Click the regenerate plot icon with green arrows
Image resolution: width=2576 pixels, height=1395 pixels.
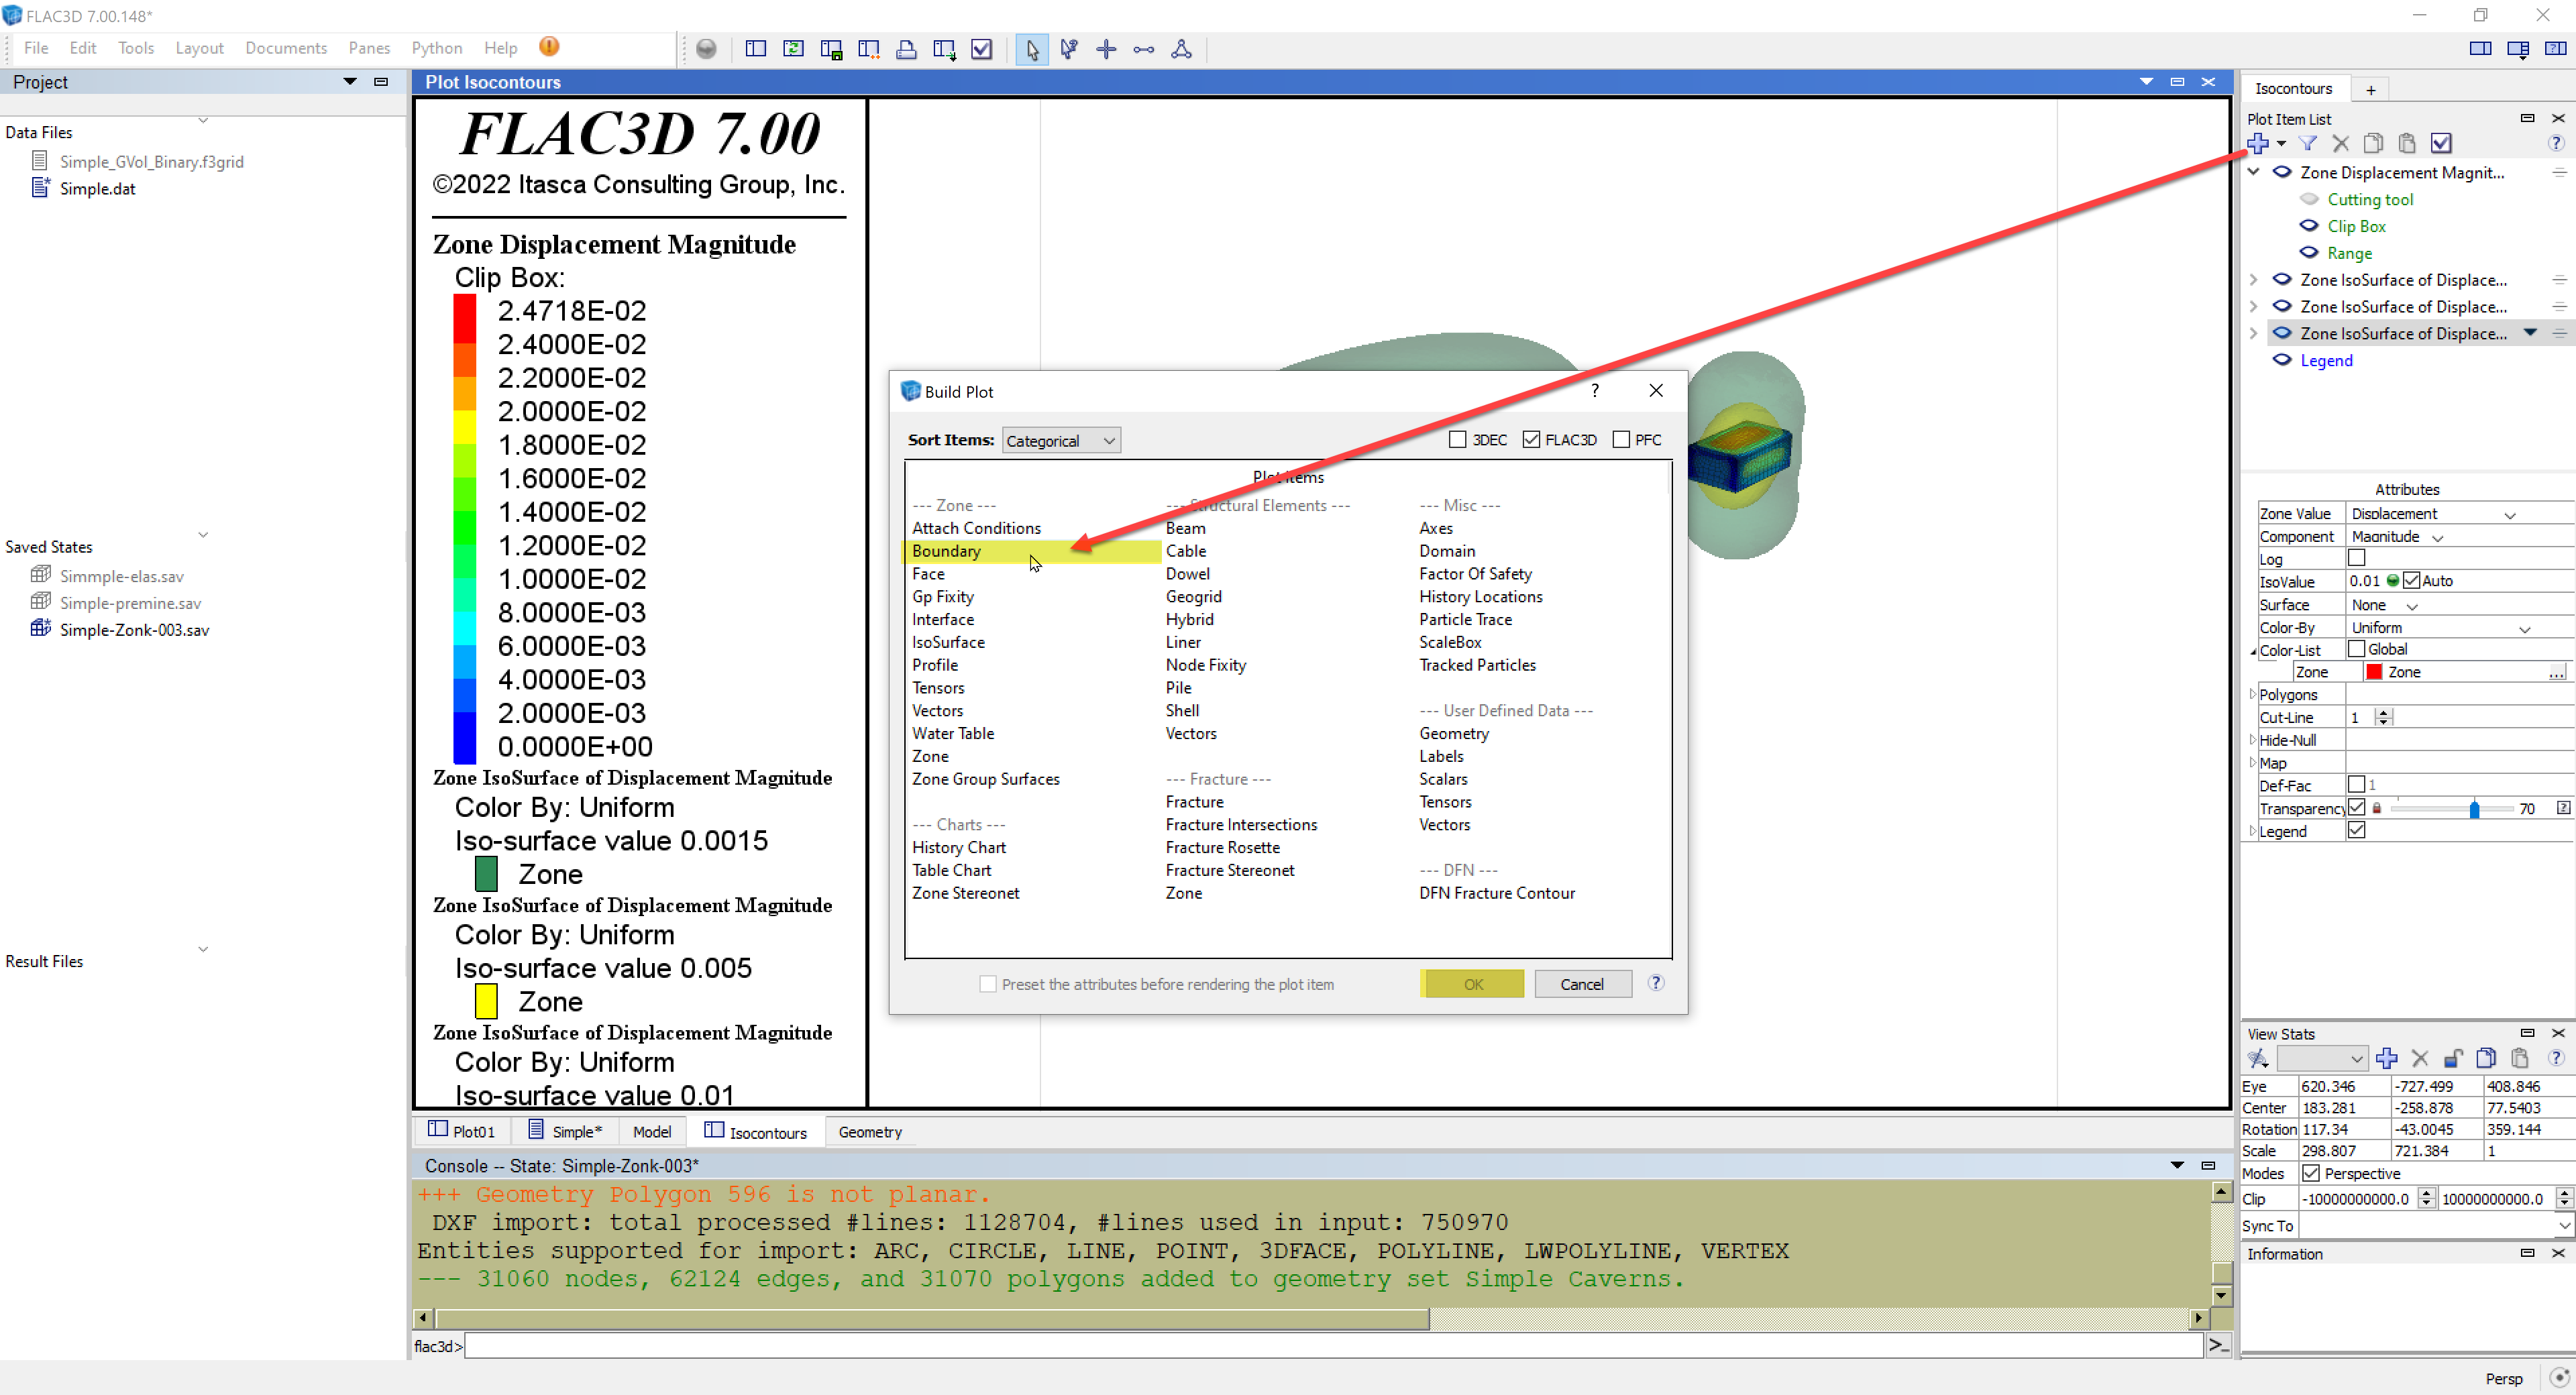793,49
